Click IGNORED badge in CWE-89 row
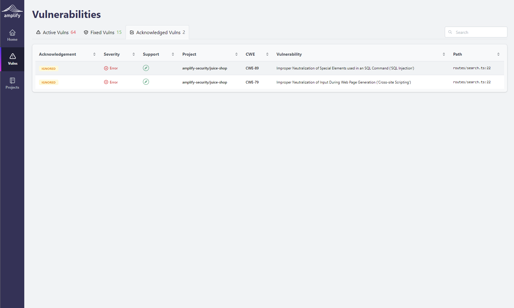Viewport: 514px width, 308px height. pyautogui.click(x=49, y=69)
